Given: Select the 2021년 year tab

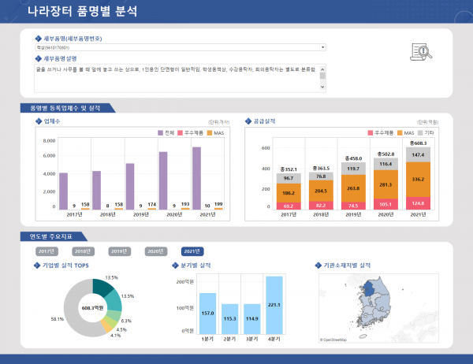Looking at the screenshot, I should 192,251.
